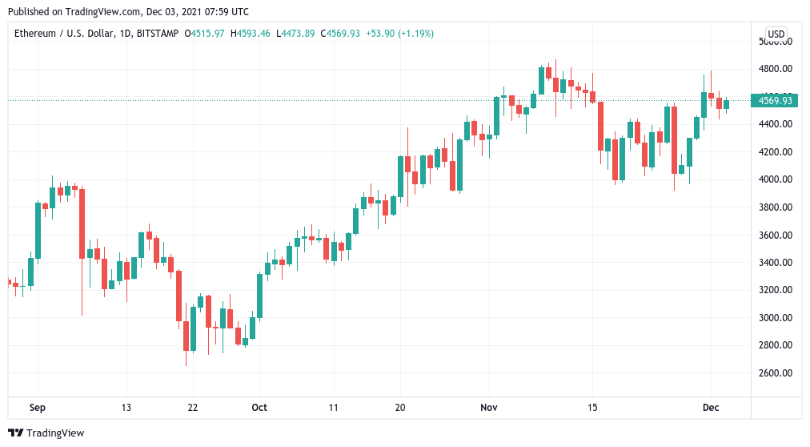Screen dimensions: 810x447
Task: Click the 4000.00 level on price axis
Action: 775,179
